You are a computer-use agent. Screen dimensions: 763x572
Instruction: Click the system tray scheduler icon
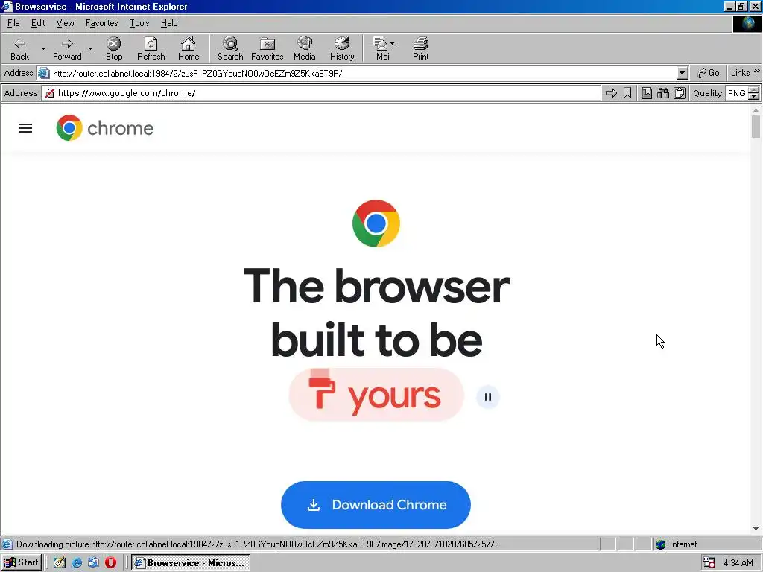709,563
